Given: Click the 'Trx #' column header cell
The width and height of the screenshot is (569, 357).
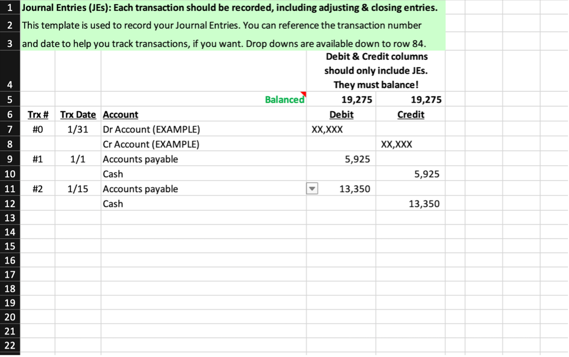Looking at the screenshot, I should 38,114.
